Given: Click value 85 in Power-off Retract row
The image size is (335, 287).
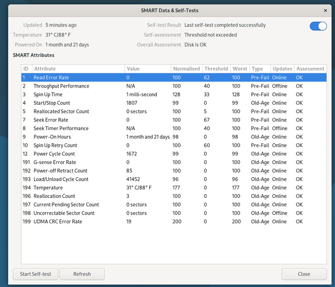Looking at the screenshot, I should (x=129, y=171).
